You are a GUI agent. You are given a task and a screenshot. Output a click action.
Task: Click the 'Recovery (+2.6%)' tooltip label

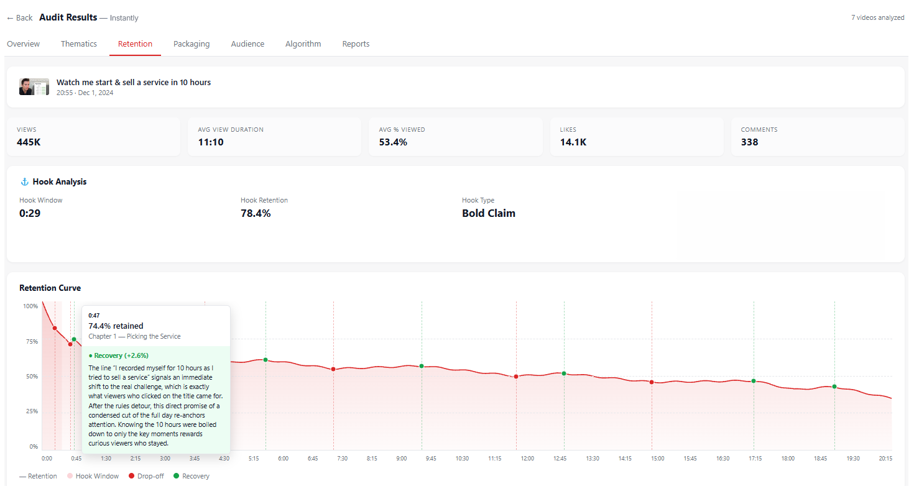click(x=119, y=356)
